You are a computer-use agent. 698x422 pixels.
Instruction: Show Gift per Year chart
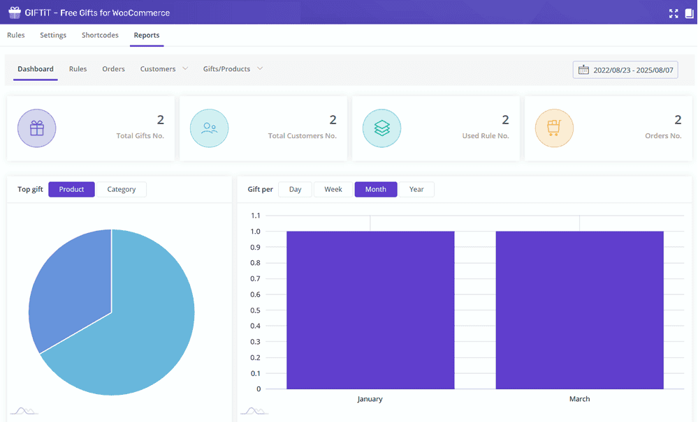(x=416, y=189)
